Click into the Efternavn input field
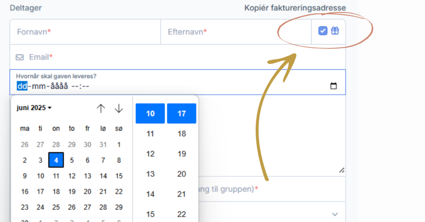This screenshot has height=222, width=425. click(235, 32)
